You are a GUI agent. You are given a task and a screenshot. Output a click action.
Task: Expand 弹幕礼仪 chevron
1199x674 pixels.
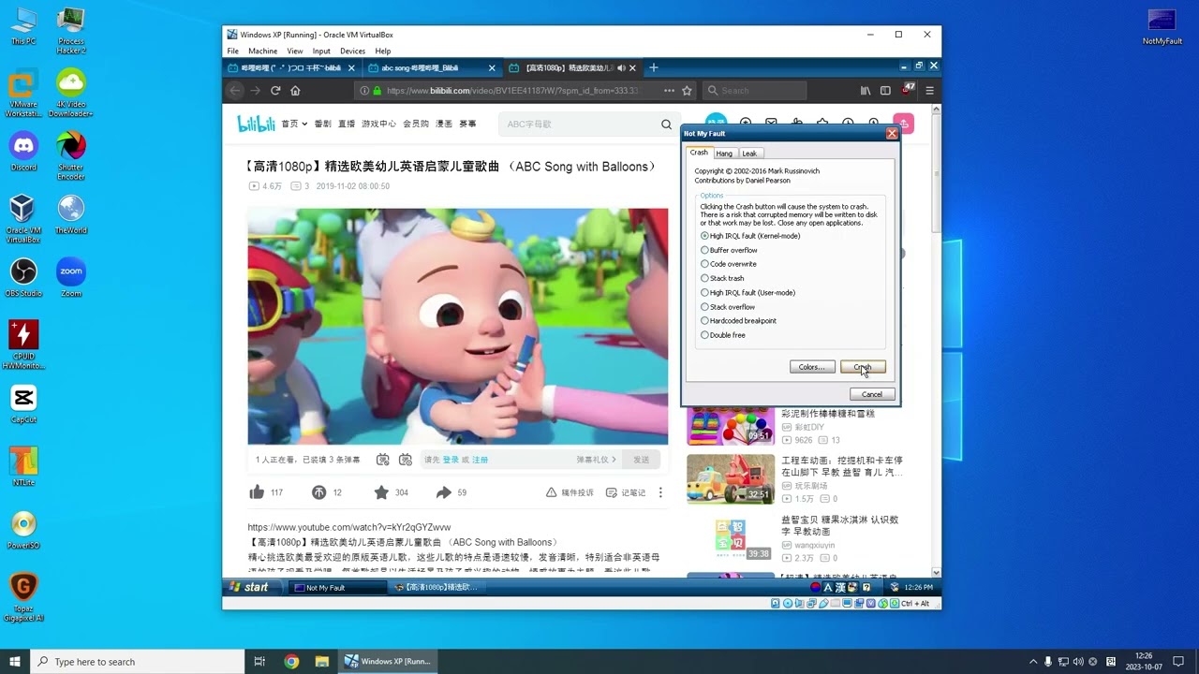click(614, 460)
